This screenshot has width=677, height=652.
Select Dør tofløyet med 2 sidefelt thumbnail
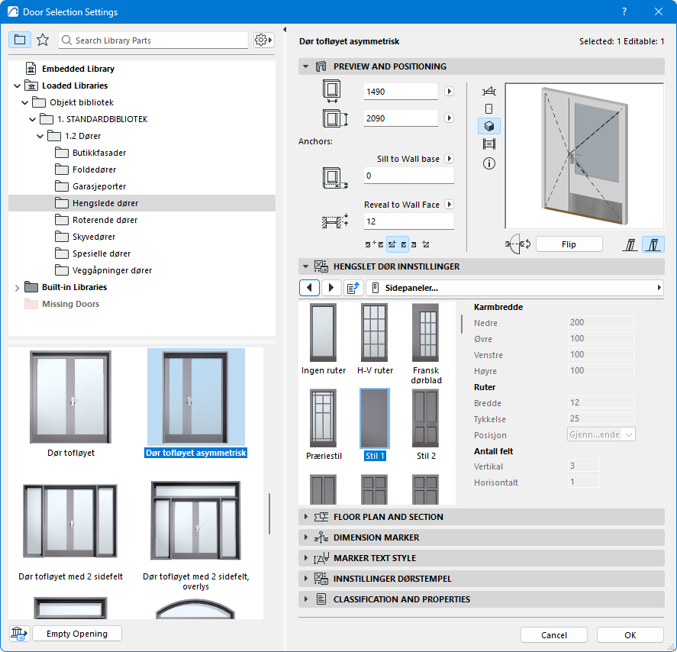click(71, 521)
